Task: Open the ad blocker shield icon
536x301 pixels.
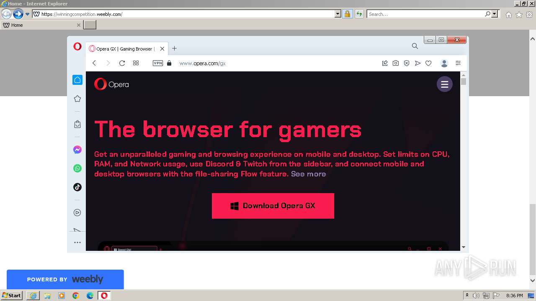Action: pos(407,63)
